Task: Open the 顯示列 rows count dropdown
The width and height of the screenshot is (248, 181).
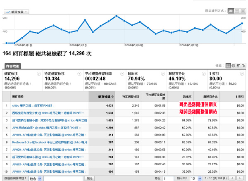Action: [196, 179]
